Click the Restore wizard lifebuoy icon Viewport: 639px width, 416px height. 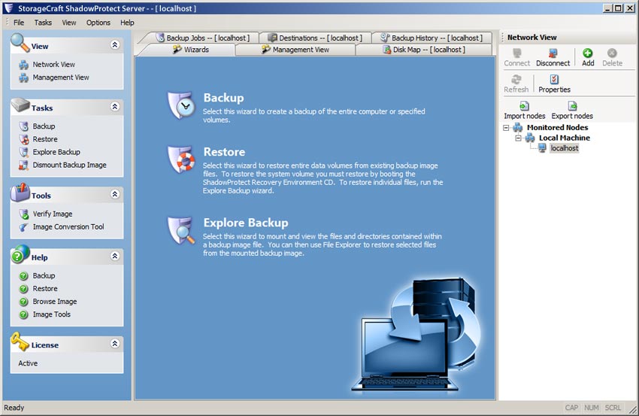tap(181, 159)
